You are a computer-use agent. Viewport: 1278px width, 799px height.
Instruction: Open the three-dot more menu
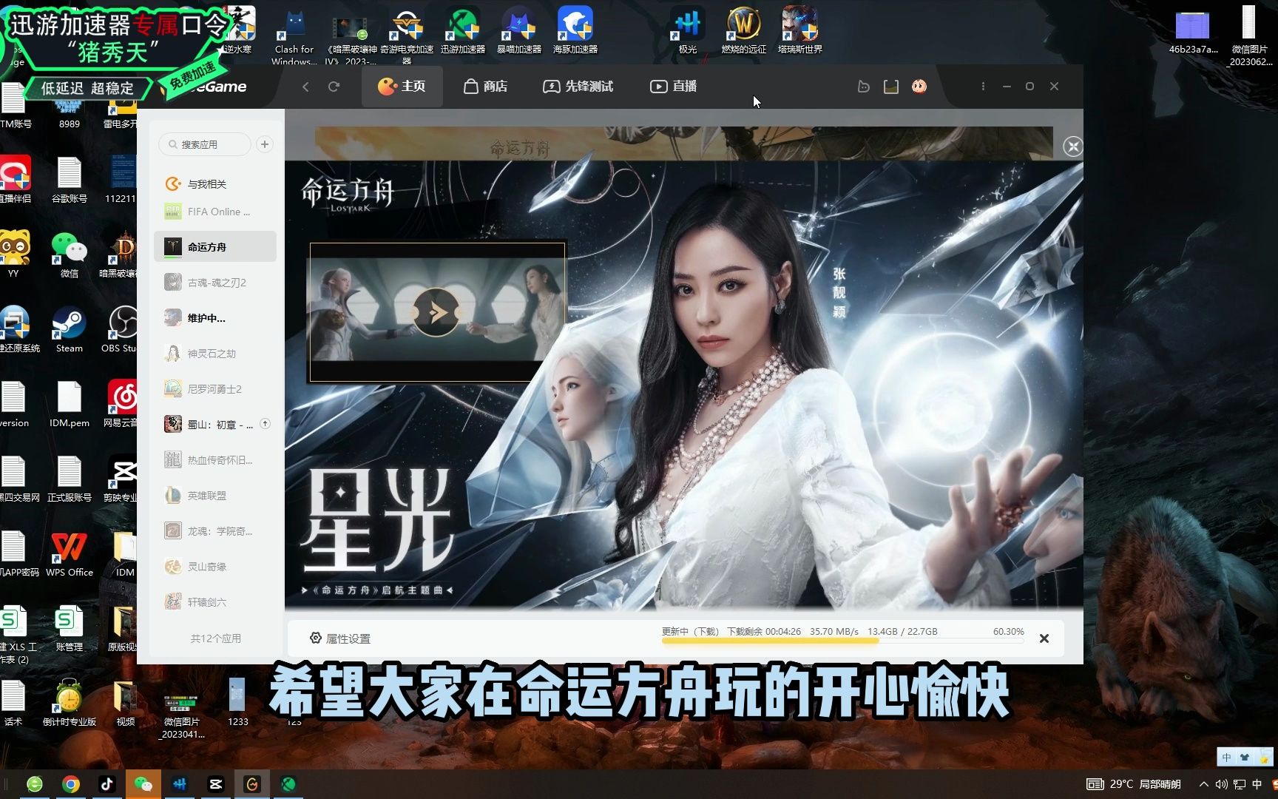983,87
